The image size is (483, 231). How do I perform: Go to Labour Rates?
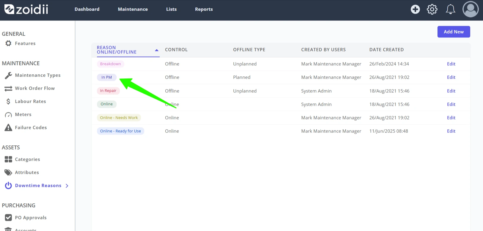pyautogui.click(x=30, y=101)
